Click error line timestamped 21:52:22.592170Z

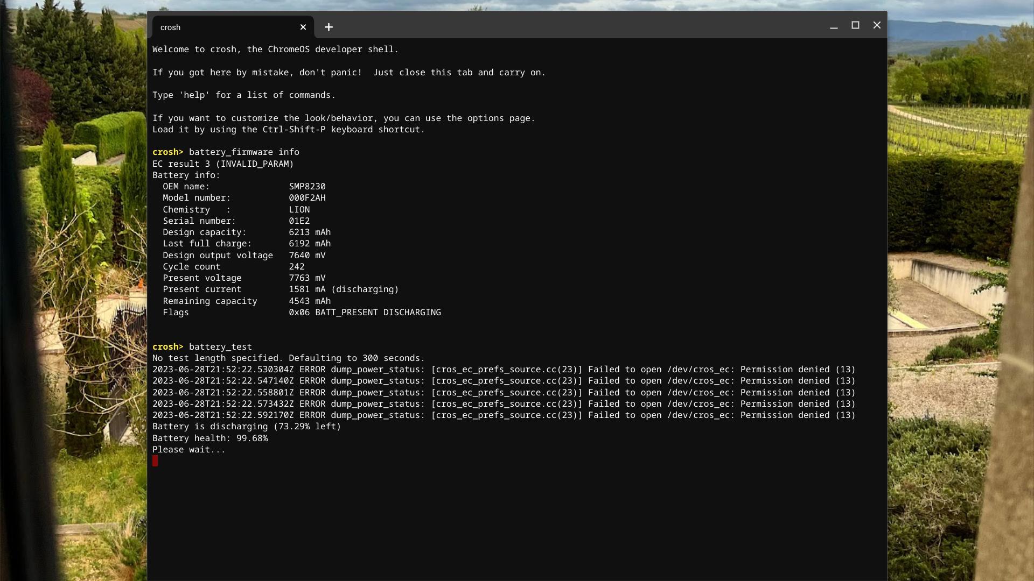pos(504,415)
